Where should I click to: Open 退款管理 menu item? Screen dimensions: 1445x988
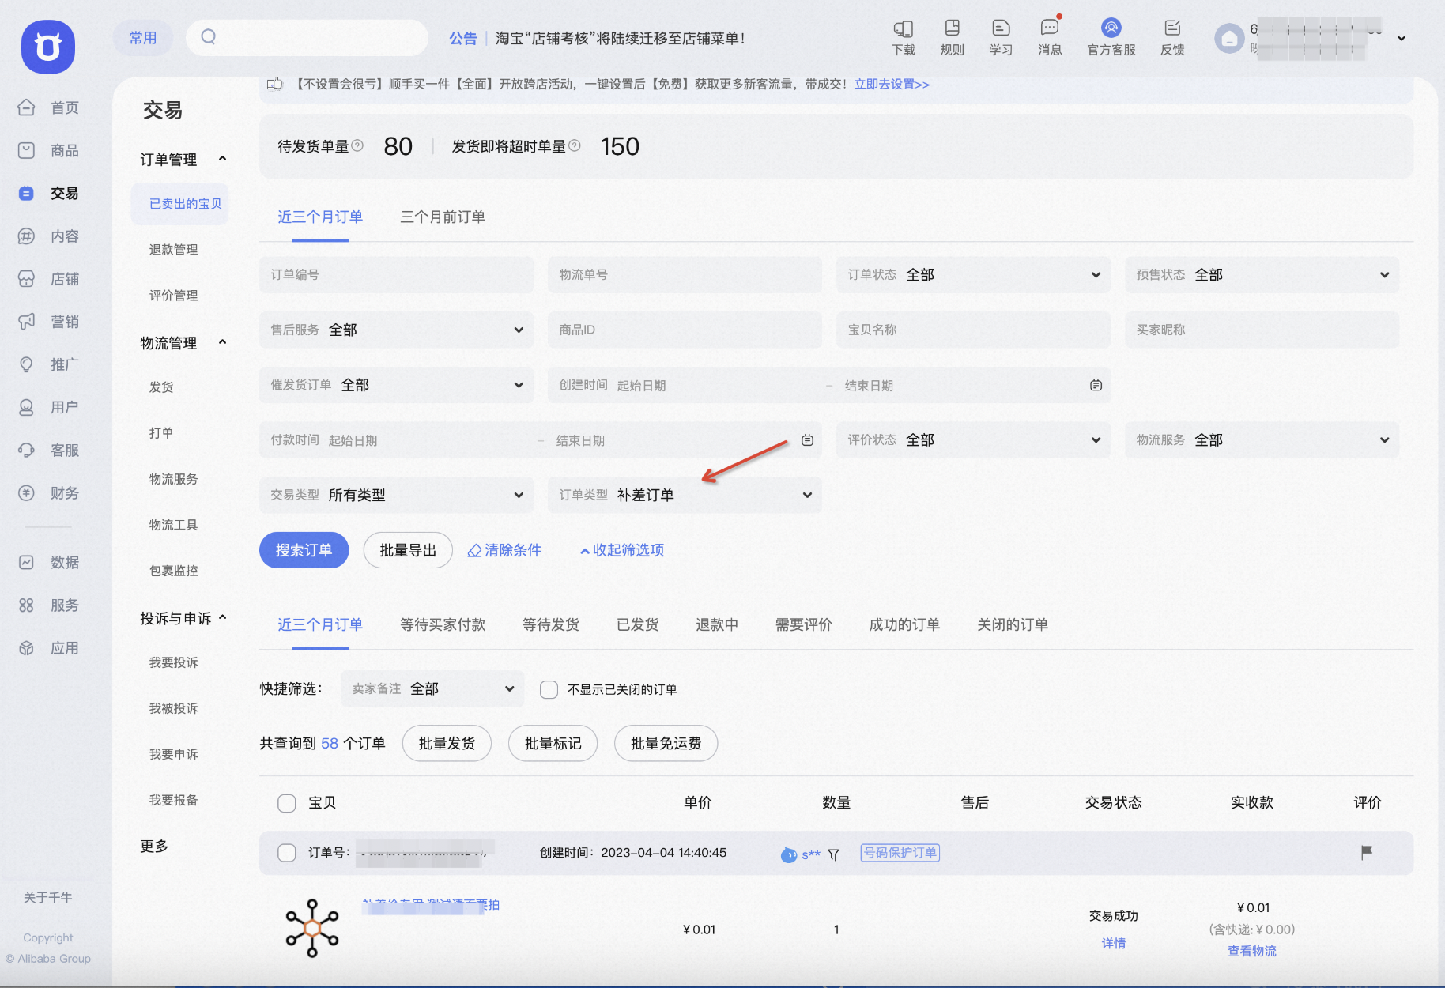tap(174, 250)
